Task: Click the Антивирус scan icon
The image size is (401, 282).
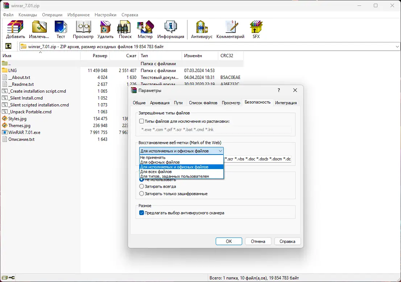Action: pyautogui.click(x=201, y=29)
